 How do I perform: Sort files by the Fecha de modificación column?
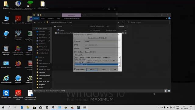tap(97, 27)
